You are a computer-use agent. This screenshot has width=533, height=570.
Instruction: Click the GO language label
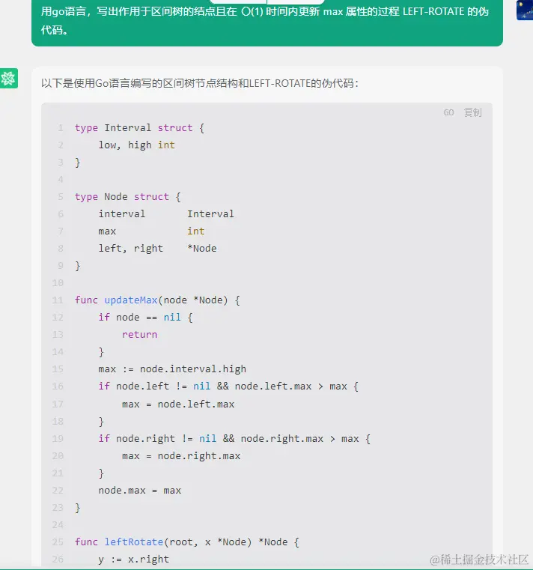tap(448, 112)
